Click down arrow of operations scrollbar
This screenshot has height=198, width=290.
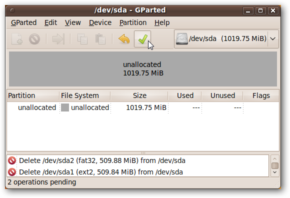(275, 172)
